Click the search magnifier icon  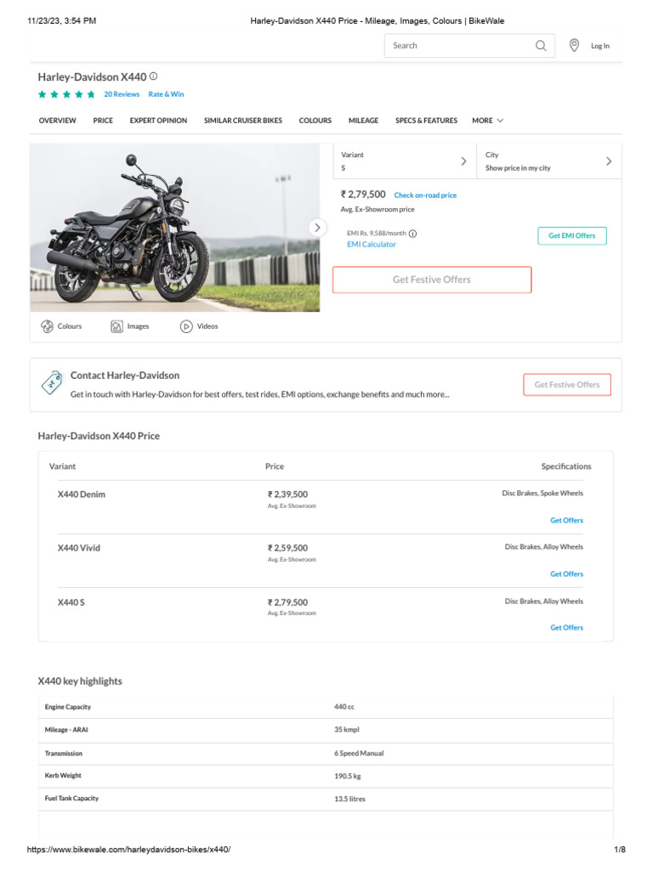[541, 46]
